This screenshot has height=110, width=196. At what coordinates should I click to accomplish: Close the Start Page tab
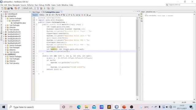point(42,12)
